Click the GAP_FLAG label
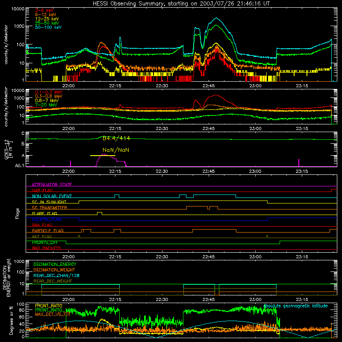342x342 pixels. (42, 190)
